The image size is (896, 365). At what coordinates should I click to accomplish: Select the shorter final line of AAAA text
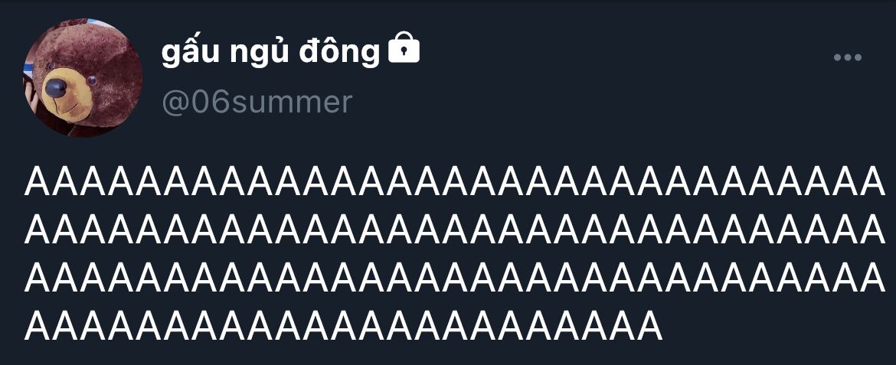(x=343, y=324)
